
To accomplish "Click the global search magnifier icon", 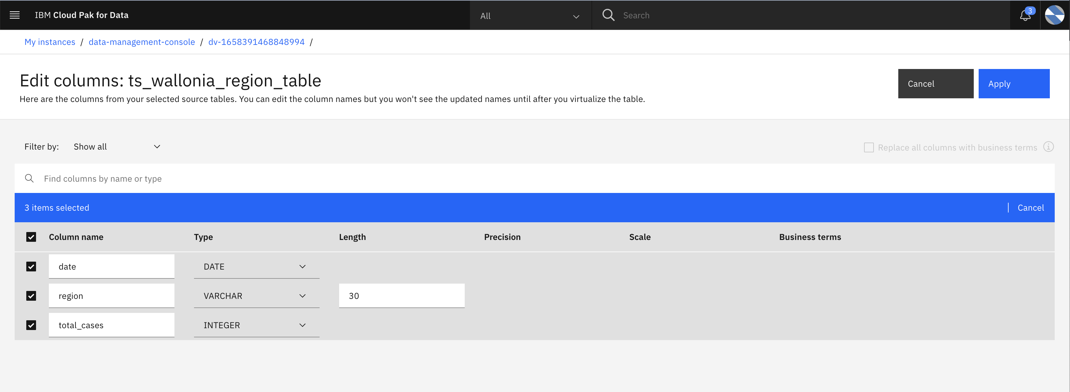I will 608,15.
